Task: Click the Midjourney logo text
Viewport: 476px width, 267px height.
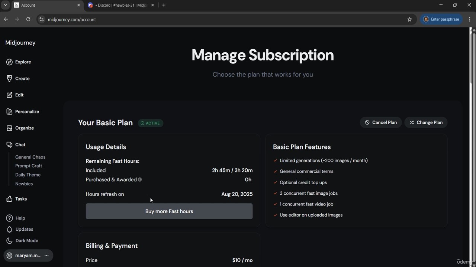Action: click(20, 43)
